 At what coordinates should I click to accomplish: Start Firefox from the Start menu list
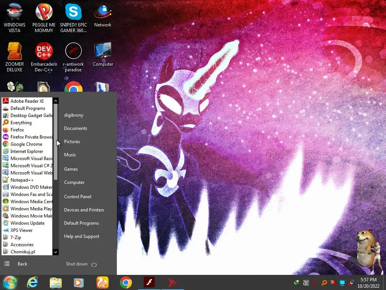click(27, 130)
